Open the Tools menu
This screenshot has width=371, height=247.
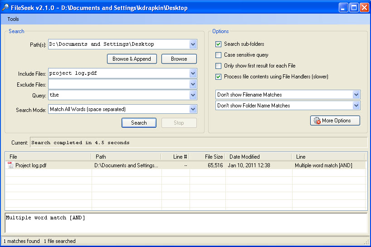point(13,19)
